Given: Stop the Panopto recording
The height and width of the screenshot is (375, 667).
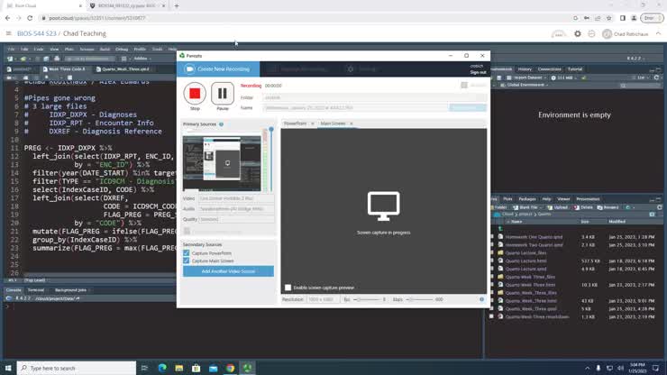Looking at the screenshot, I should pyautogui.click(x=195, y=93).
